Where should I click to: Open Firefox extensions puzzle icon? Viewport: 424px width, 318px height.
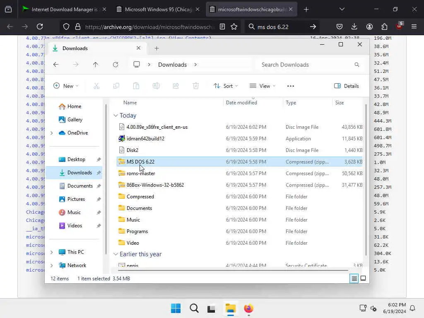point(384,26)
